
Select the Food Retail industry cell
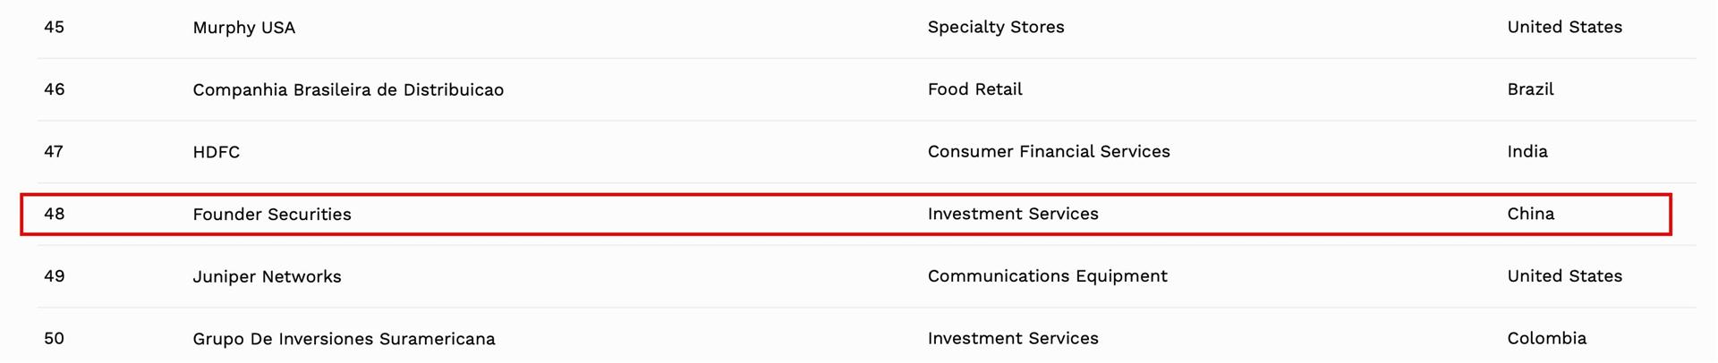coord(974,89)
